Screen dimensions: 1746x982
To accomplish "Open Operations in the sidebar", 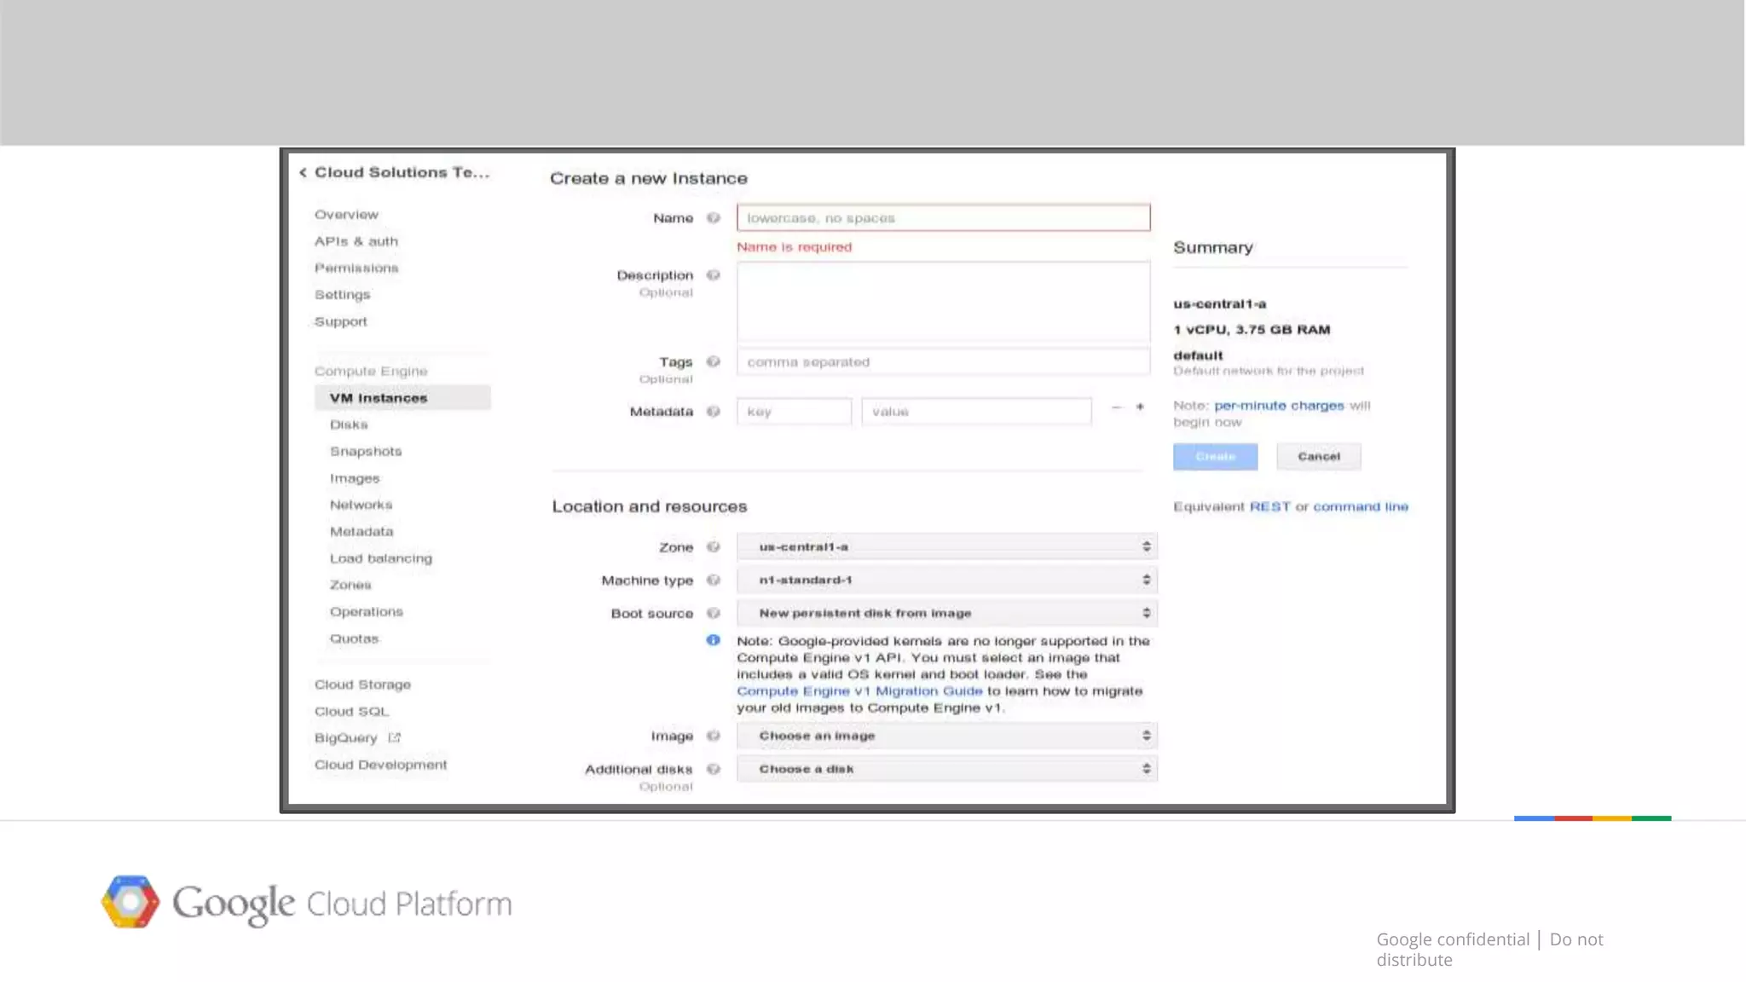I will click(367, 612).
